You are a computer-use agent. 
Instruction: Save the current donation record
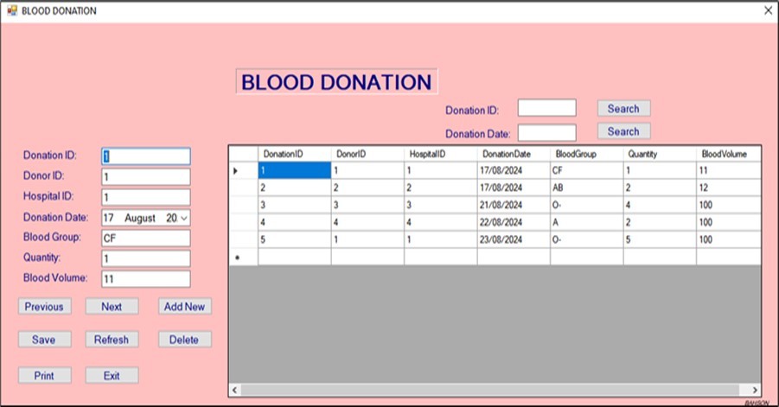tap(43, 340)
